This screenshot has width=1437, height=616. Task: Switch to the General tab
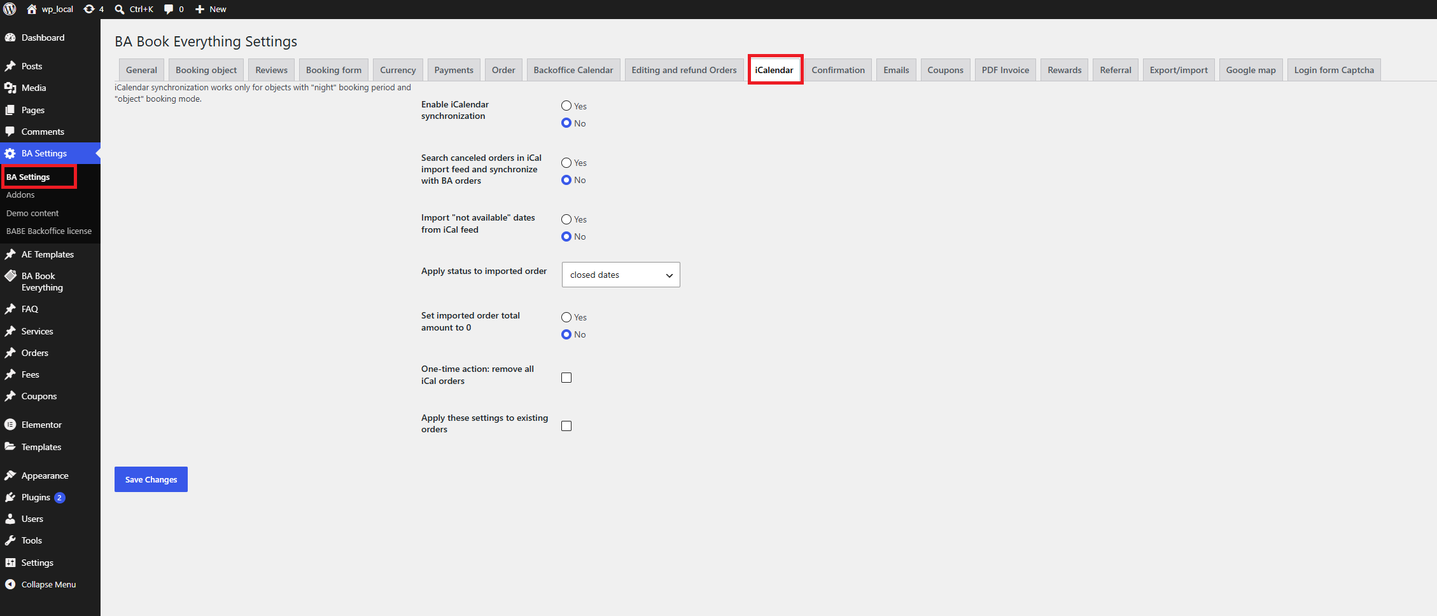pyautogui.click(x=141, y=70)
